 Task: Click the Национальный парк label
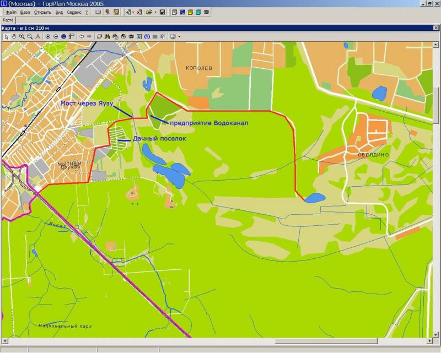(x=65, y=325)
